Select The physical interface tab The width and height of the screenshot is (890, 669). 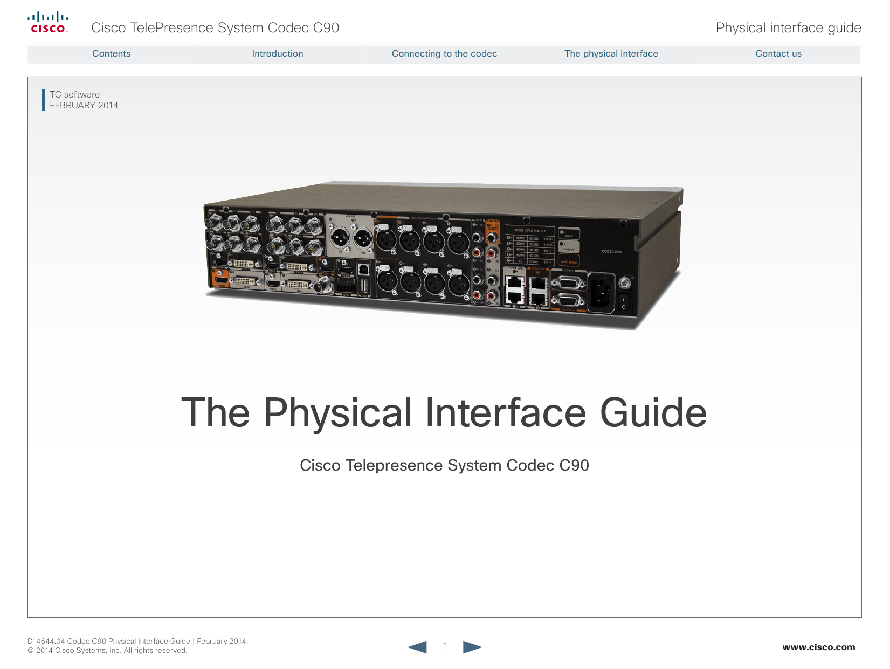[611, 53]
